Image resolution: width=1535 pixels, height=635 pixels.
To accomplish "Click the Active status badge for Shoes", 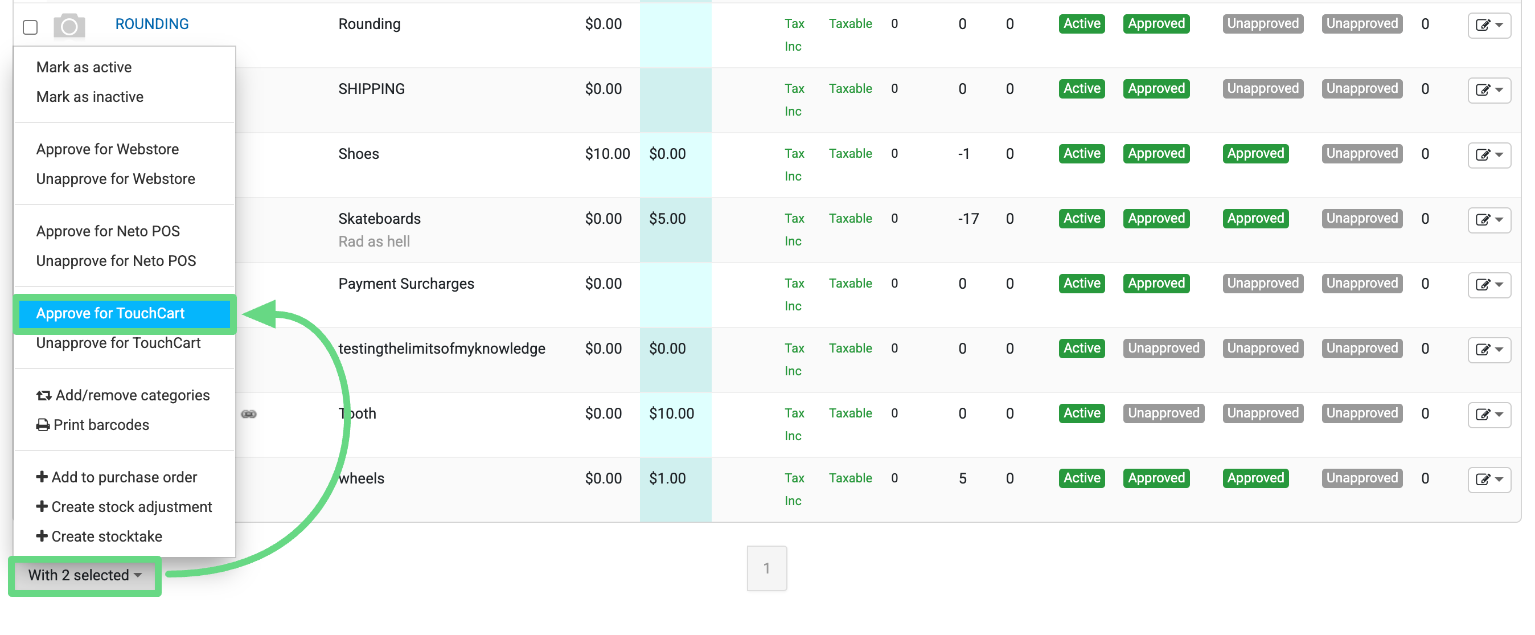I will (1081, 153).
